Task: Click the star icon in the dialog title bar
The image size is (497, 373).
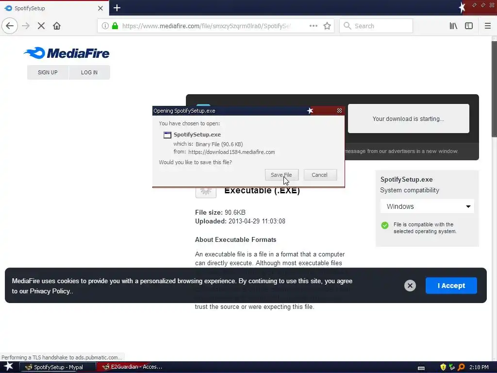Action: pos(310,110)
